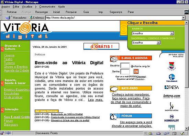Image resolution: width=189 pixels, height=136 pixels.
Task: Click the Retornar toolbar button
Action: click(x=12, y=12)
